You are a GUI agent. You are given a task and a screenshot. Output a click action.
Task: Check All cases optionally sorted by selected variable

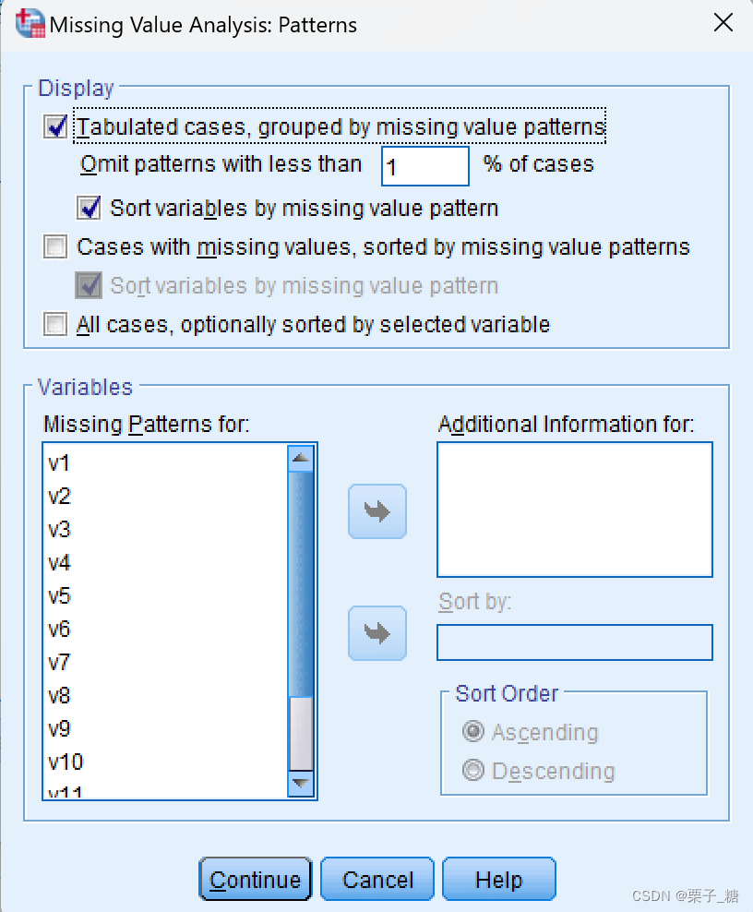coord(54,324)
